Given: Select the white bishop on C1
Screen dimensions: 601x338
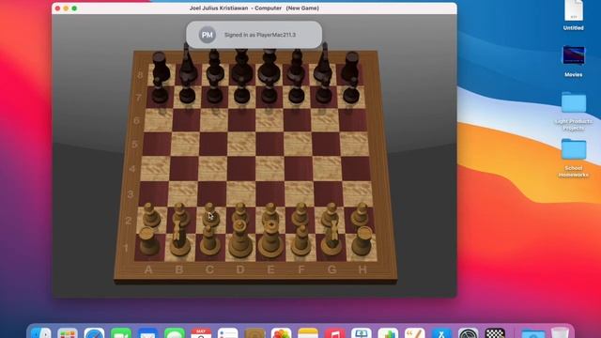Looking at the screenshot, I should (x=209, y=240).
